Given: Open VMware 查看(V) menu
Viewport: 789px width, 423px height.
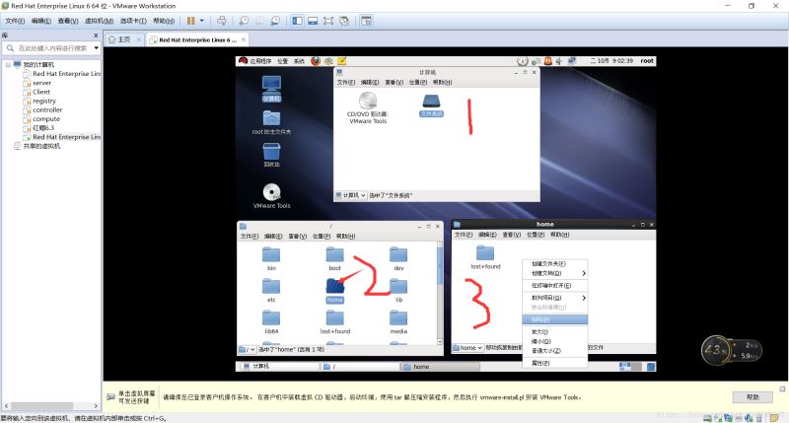Looking at the screenshot, I should 68,21.
